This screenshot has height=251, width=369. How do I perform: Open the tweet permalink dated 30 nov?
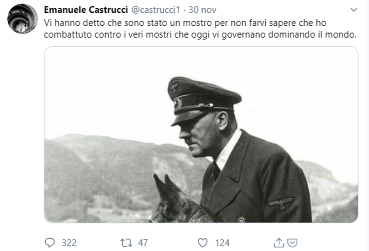click(202, 10)
